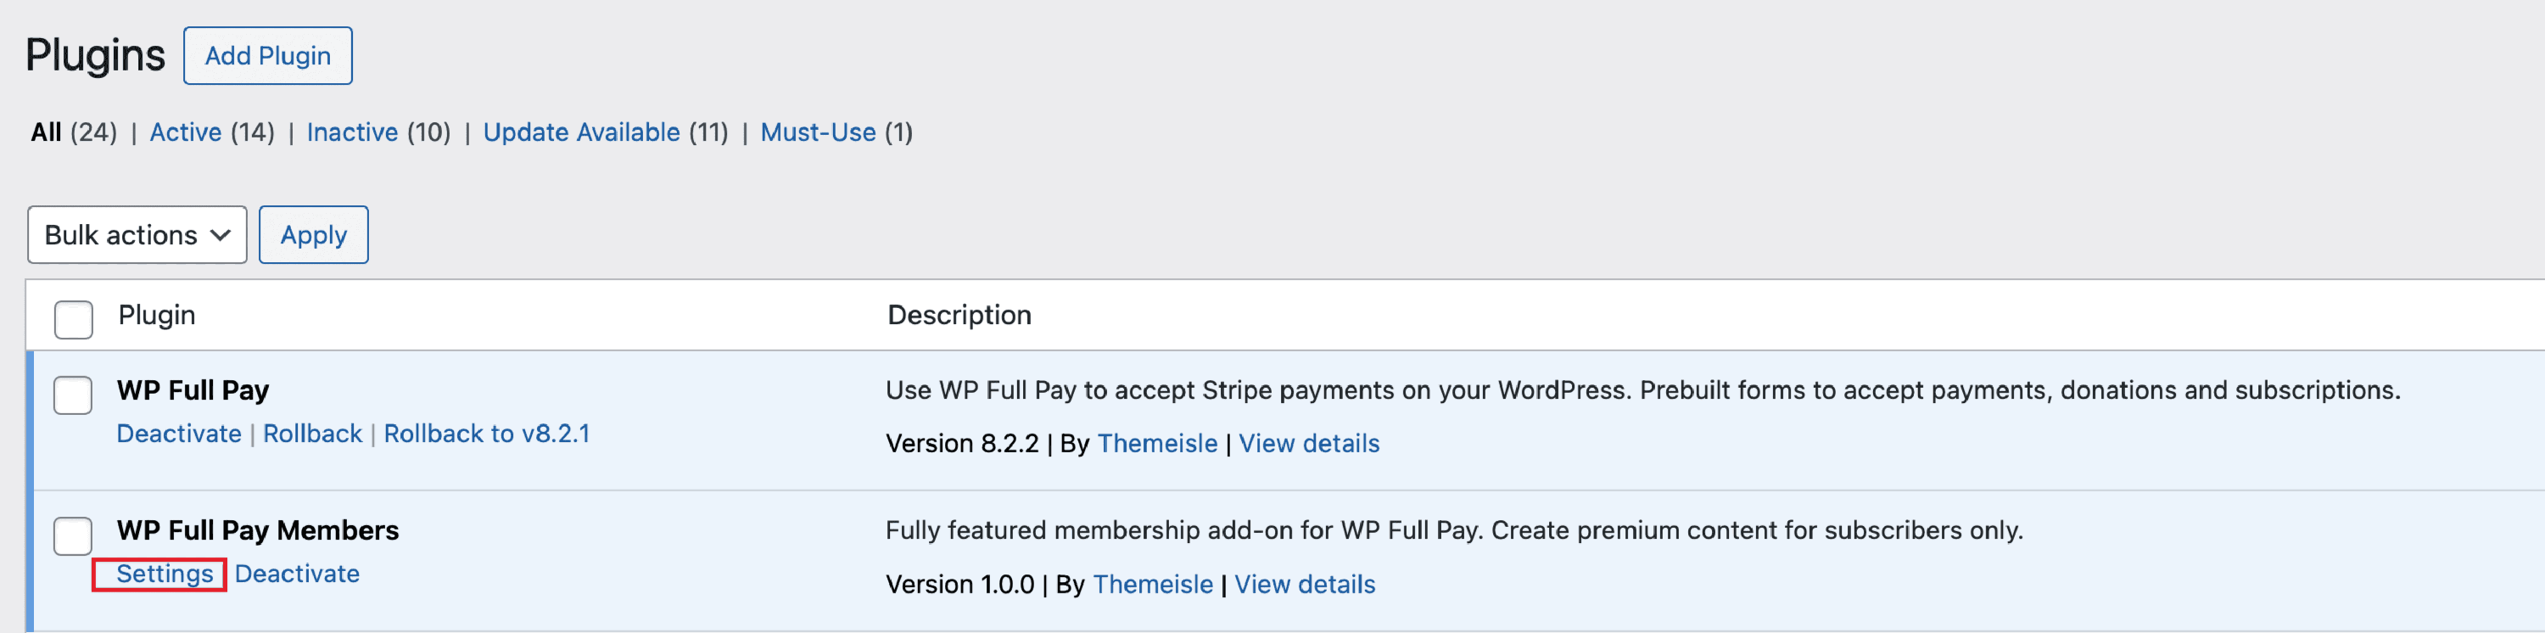This screenshot has width=2545, height=633.
Task: Show Update Available plugins
Action: tap(581, 132)
